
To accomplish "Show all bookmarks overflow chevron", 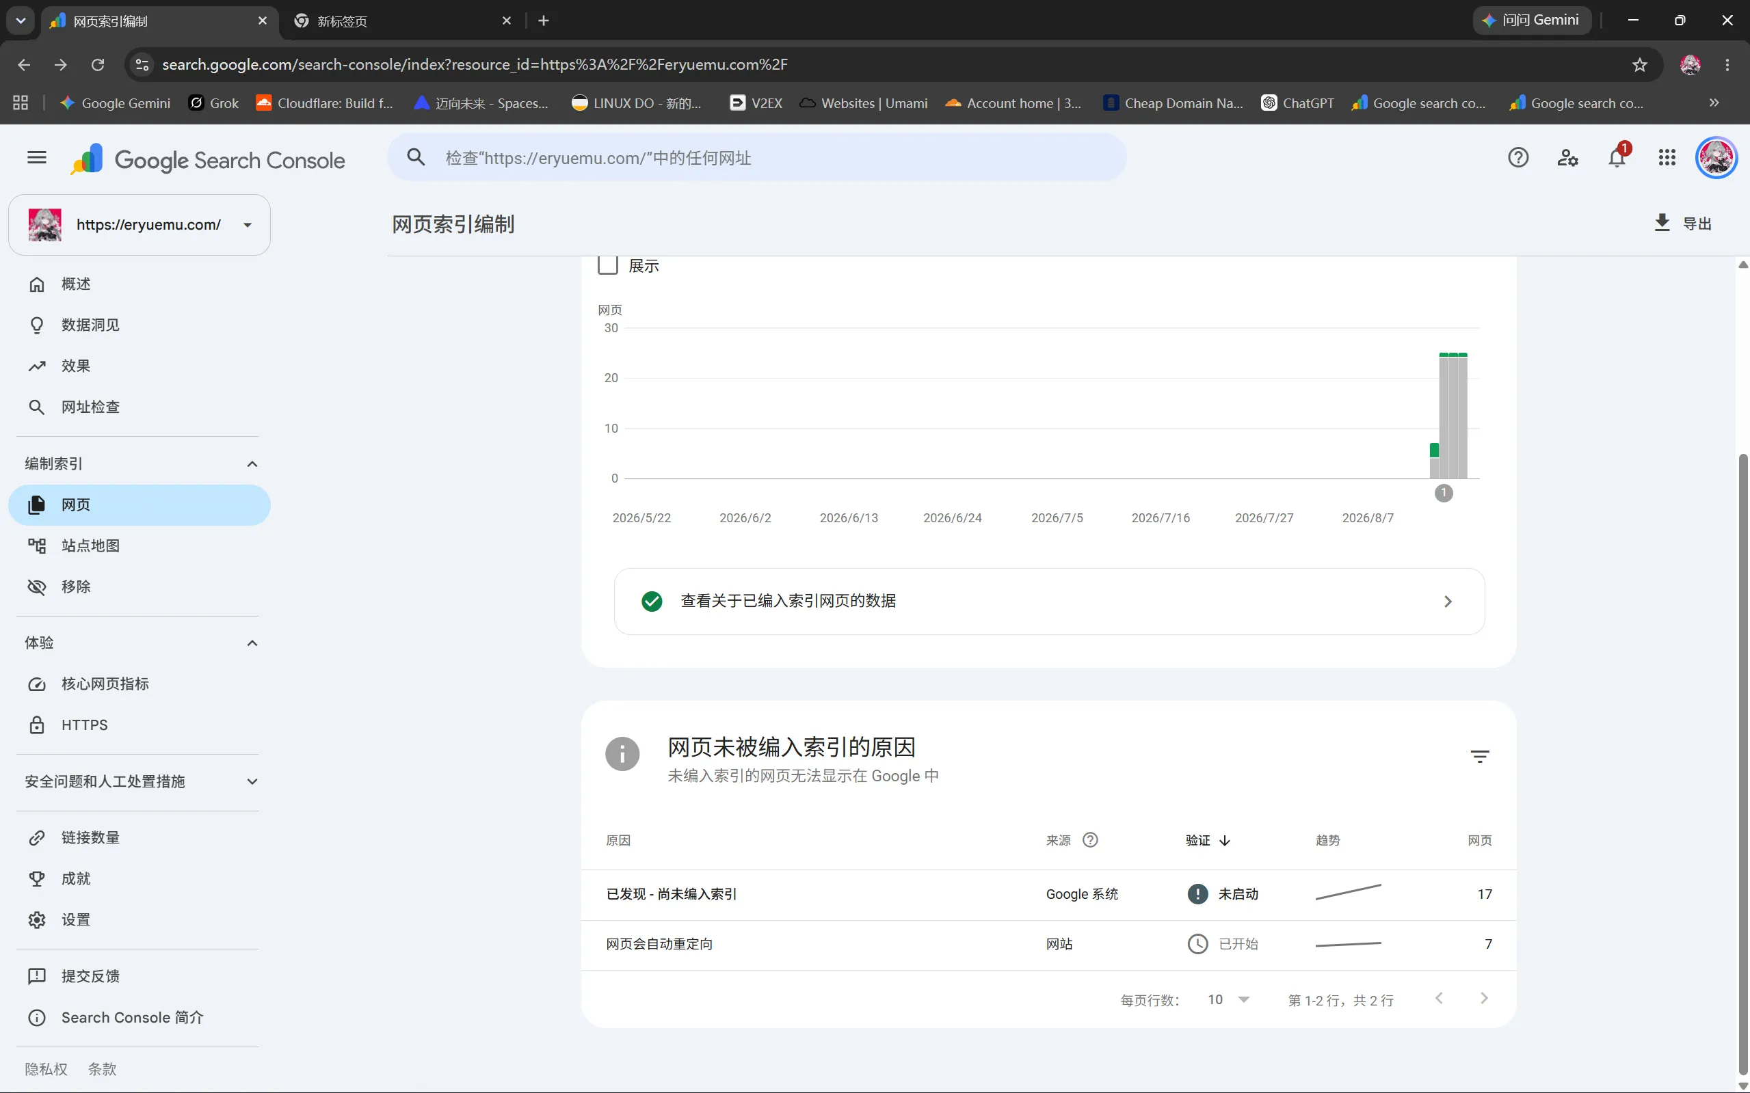I will [x=1714, y=103].
